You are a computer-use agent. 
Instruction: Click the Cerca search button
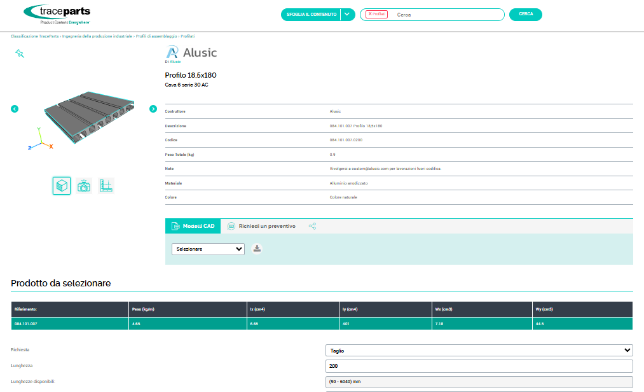[526, 15]
